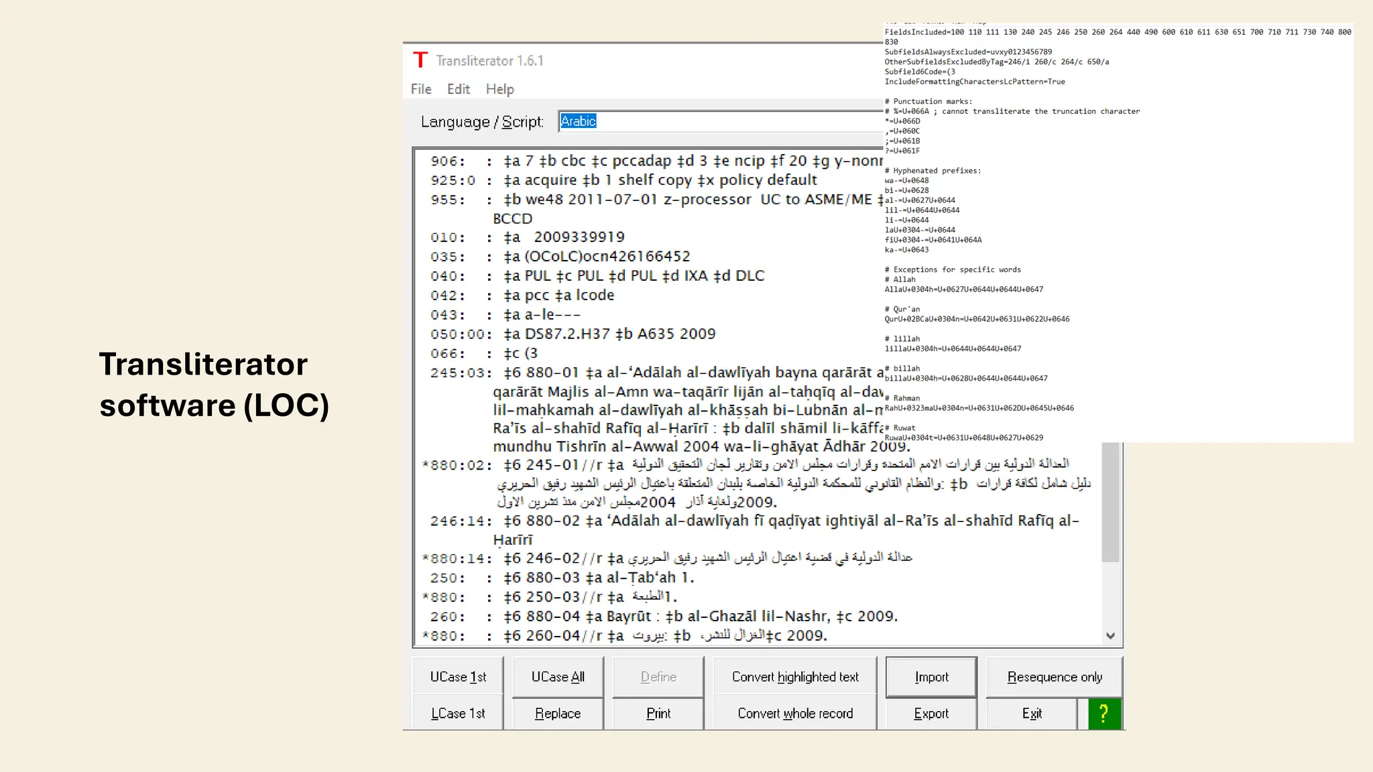
Task: Click the LCase 1st button
Action: click(458, 714)
